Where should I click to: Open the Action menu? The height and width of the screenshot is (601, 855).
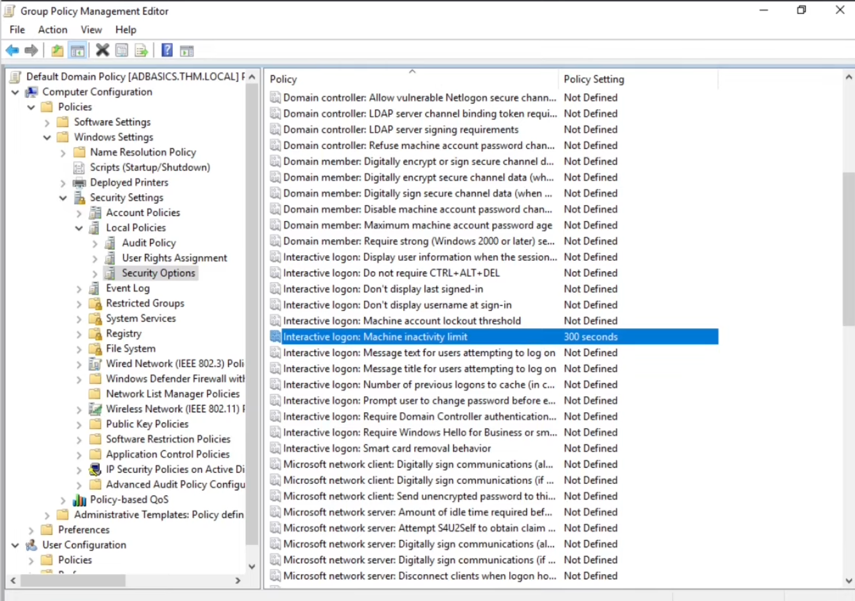tap(53, 30)
